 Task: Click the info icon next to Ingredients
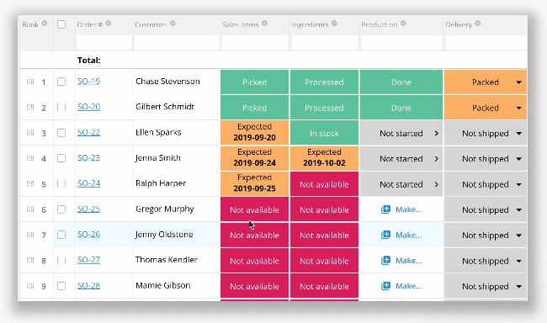(334, 24)
